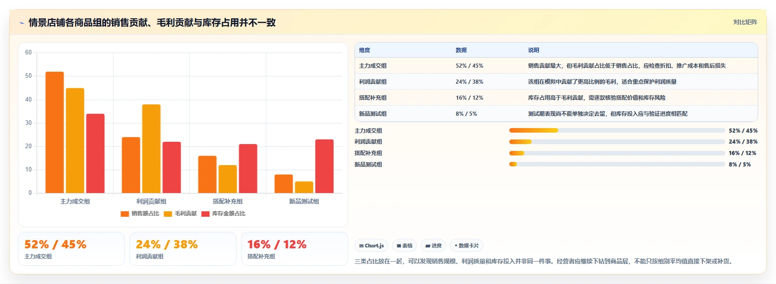Open the 52% / 45% 主力成交组 stat card
The image size is (776, 284).
tap(71, 249)
